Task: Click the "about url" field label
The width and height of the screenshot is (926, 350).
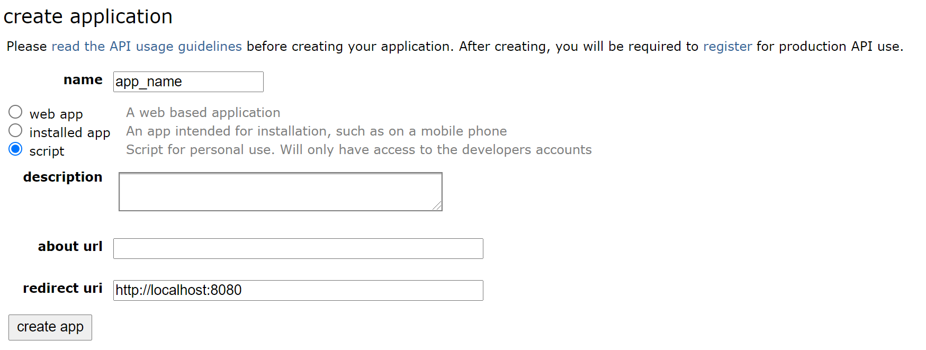Action: tap(70, 247)
